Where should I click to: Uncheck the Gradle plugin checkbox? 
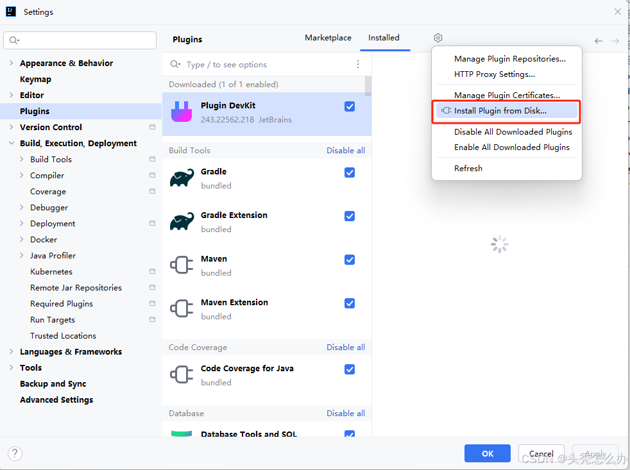point(350,172)
